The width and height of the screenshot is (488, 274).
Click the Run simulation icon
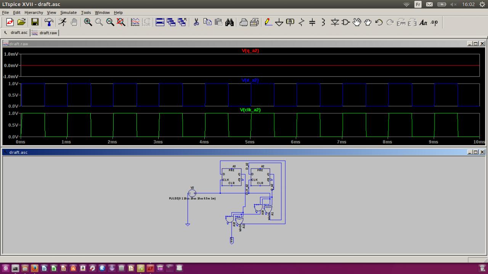click(x=63, y=22)
